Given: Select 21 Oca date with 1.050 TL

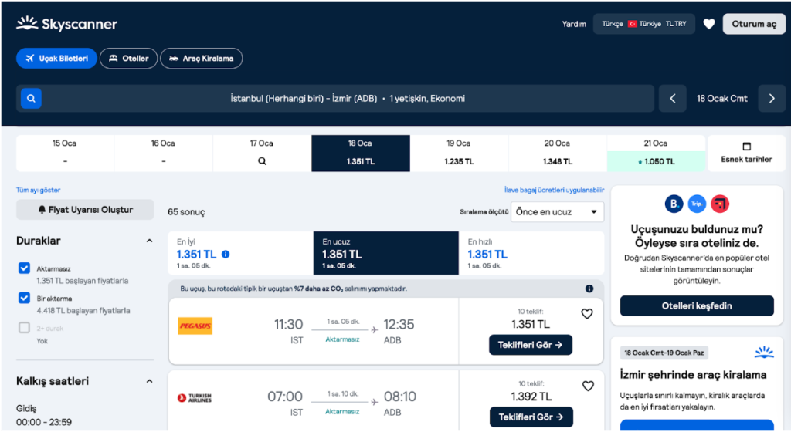Looking at the screenshot, I should [656, 153].
